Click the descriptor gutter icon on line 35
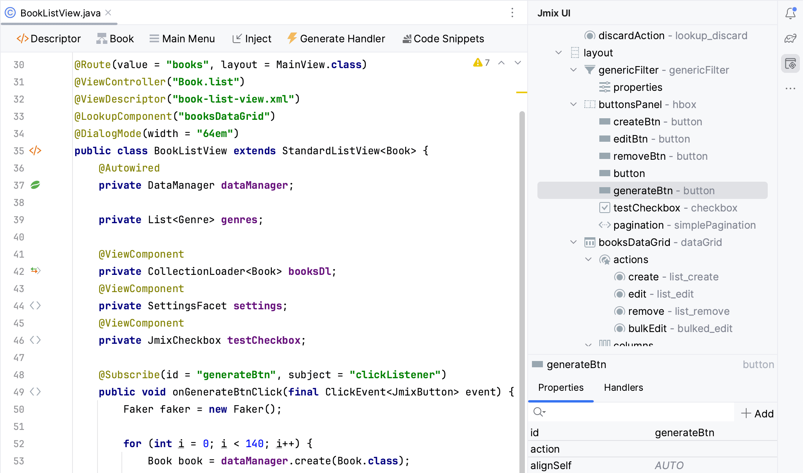 point(35,151)
